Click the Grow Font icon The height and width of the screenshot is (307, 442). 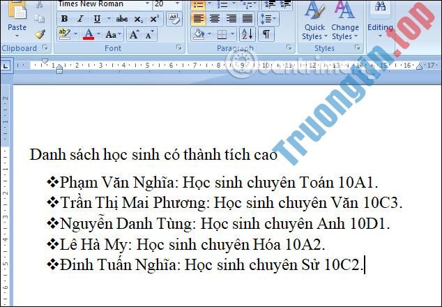coord(134,35)
